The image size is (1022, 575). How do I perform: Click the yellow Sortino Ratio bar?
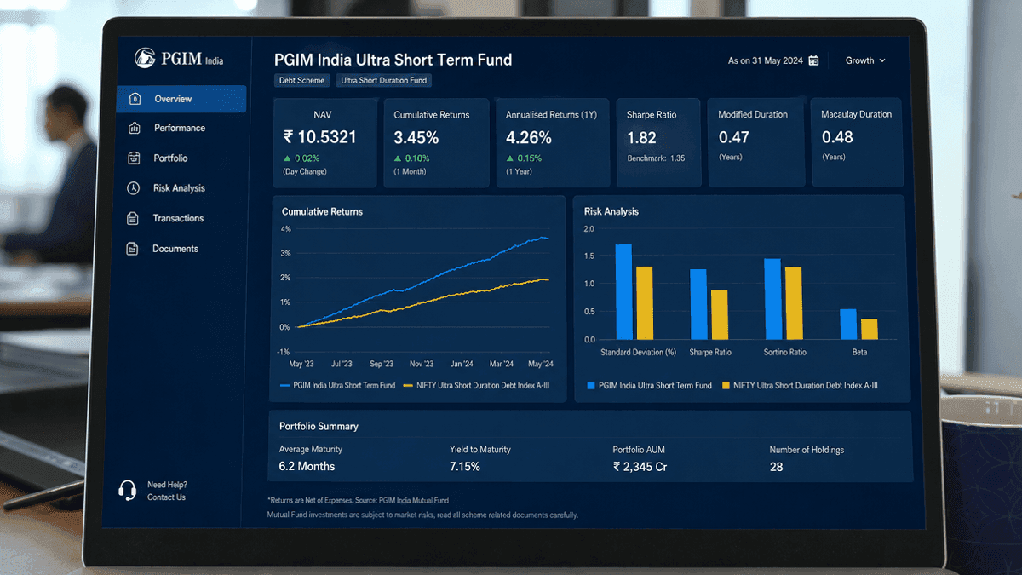pos(793,303)
